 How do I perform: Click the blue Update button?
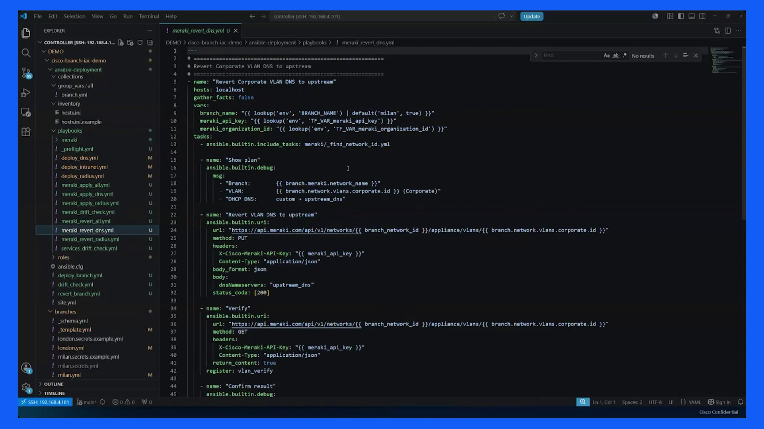[532, 16]
